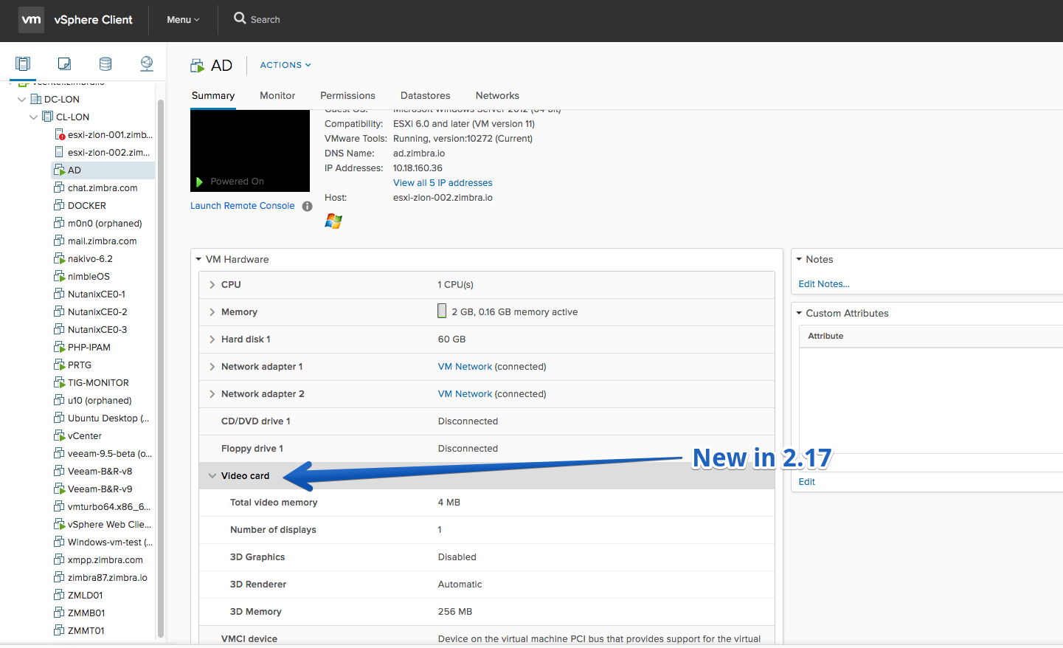Click View all 5 IP addresses link

443,183
